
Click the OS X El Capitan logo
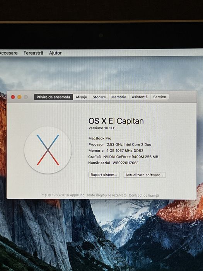[48, 150]
